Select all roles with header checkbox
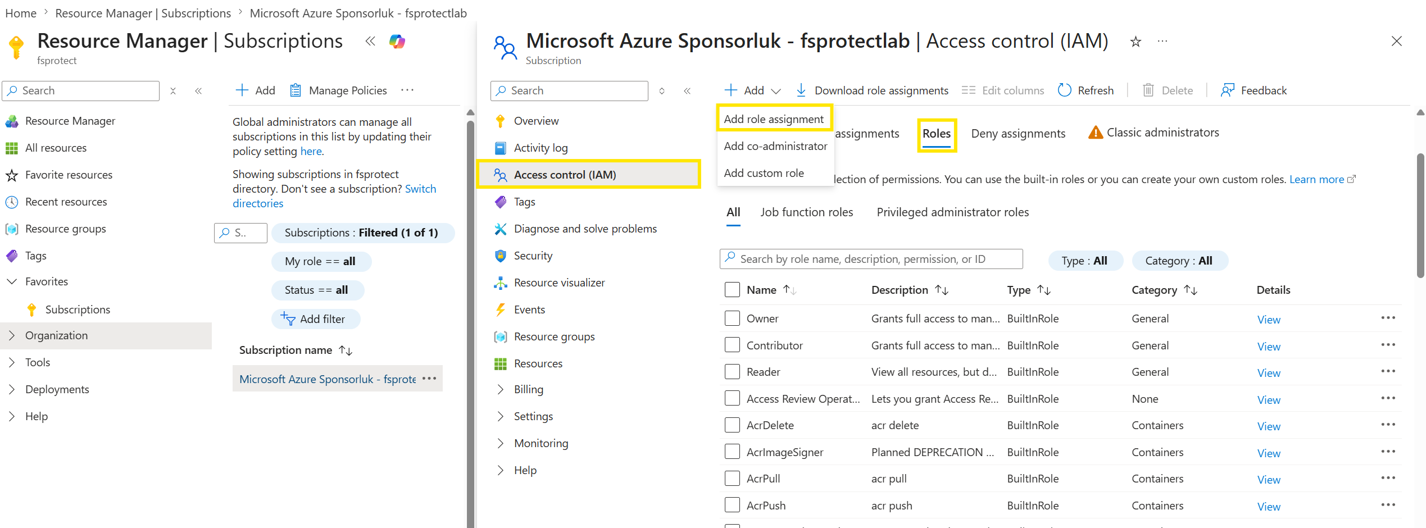 732,289
